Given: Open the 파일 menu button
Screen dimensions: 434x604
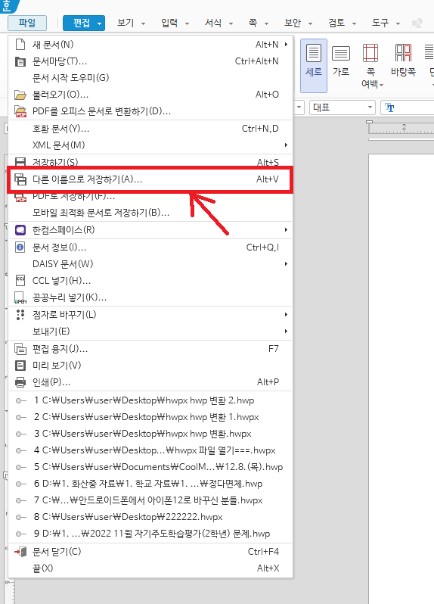Looking at the screenshot, I should [27, 23].
